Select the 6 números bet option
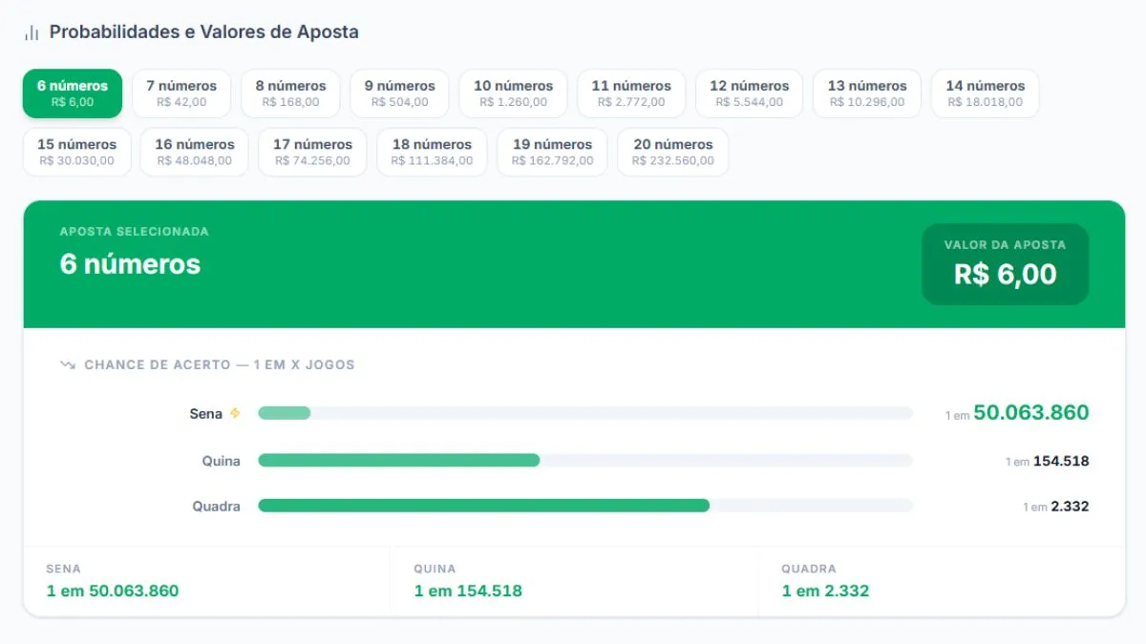The height and width of the screenshot is (644, 1146). (x=73, y=93)
